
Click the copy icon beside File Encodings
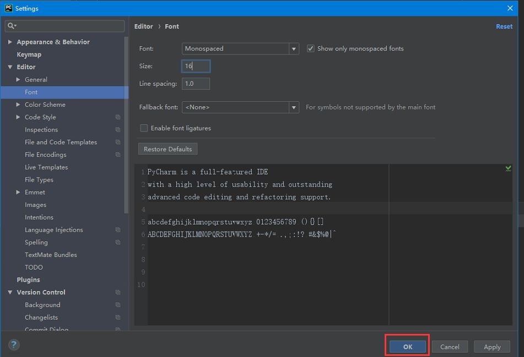pyautogui.click(x=118, y=155)
